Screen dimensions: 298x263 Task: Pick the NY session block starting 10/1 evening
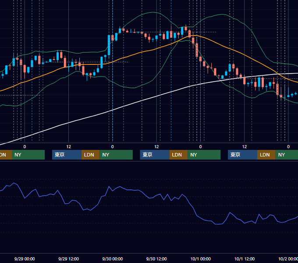point(287,155)
